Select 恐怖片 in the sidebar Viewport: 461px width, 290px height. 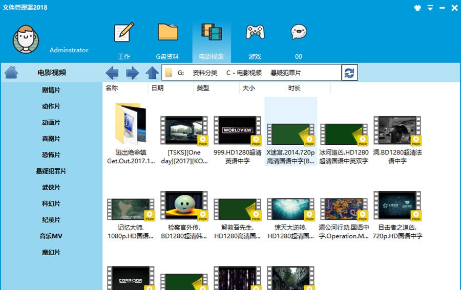pos(51,155)
